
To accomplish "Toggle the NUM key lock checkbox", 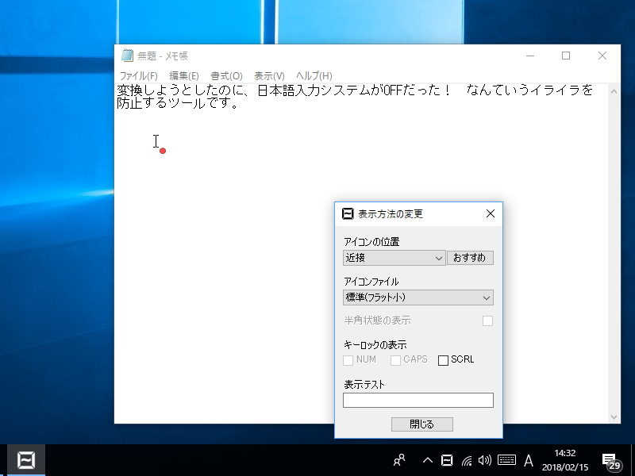I will coord(347,359).
